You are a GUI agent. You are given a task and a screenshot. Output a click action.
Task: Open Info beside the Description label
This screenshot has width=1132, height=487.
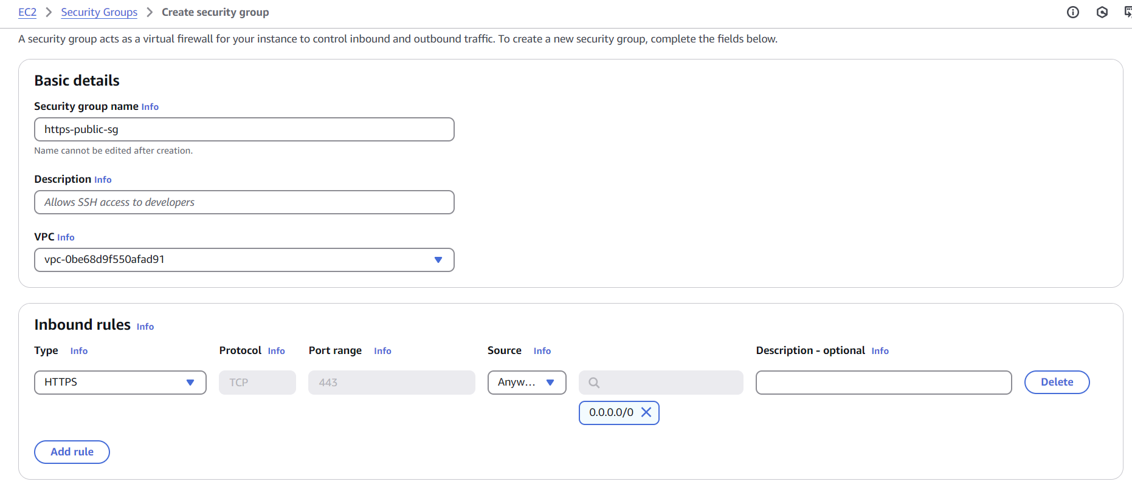103,180
